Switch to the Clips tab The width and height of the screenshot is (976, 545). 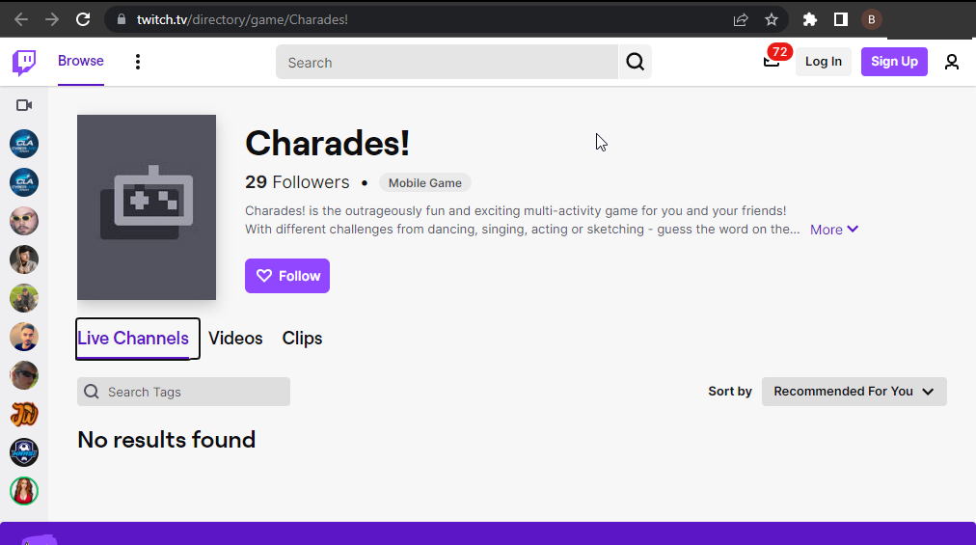coord(302,339)
